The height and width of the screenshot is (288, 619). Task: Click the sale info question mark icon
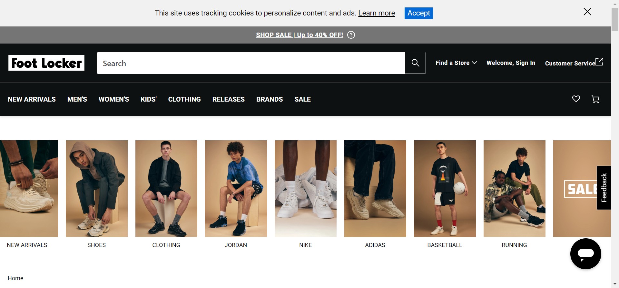click(x=351, y=35)
